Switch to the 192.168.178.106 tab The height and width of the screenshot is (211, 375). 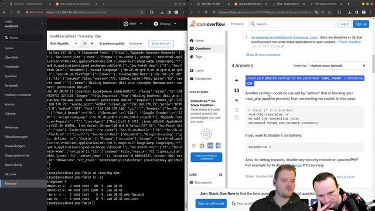(212, 4)
